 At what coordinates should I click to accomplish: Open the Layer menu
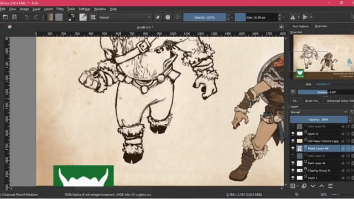pos(36,9)
